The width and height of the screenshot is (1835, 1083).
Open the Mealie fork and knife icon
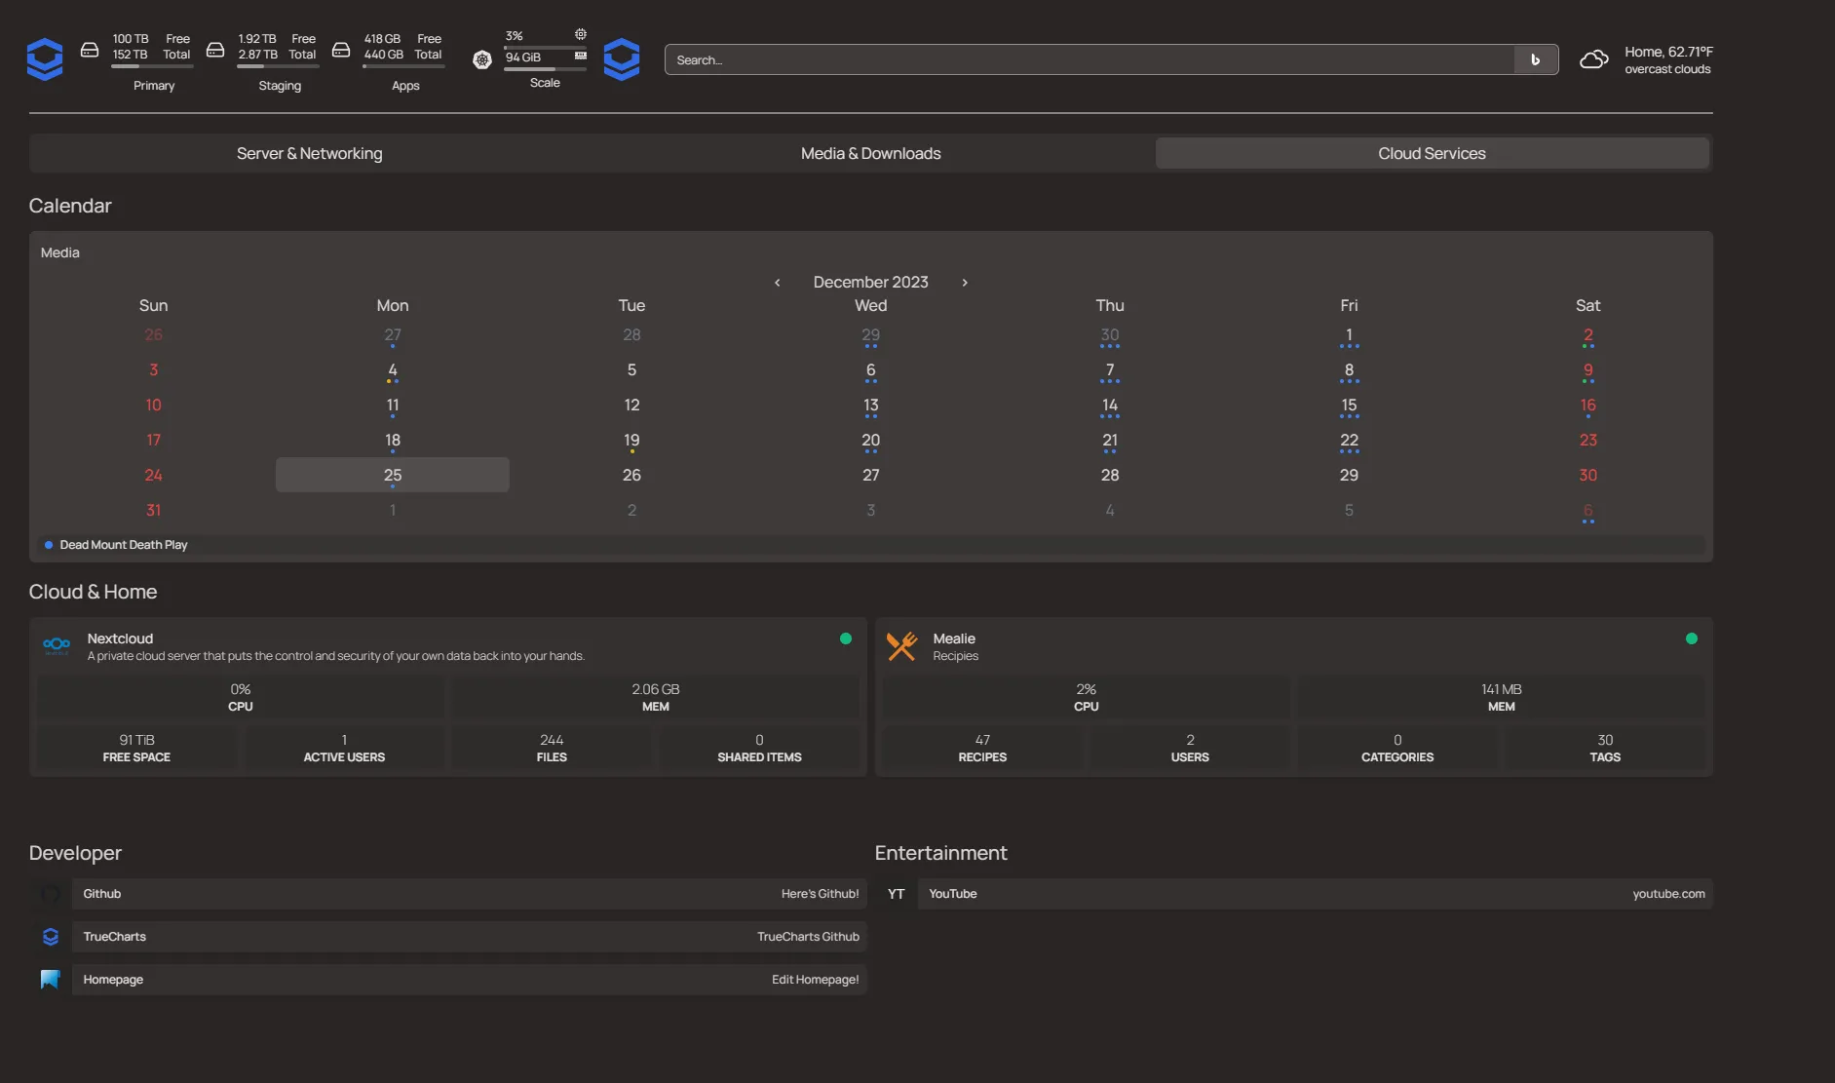point(902,645)
